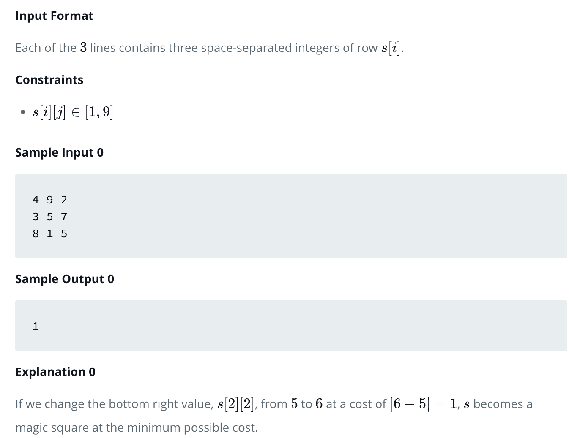The width and height of the screenshot is (569, 438).
Task: Click the Sample Output 0 heading
Action: tap(65, 279)
